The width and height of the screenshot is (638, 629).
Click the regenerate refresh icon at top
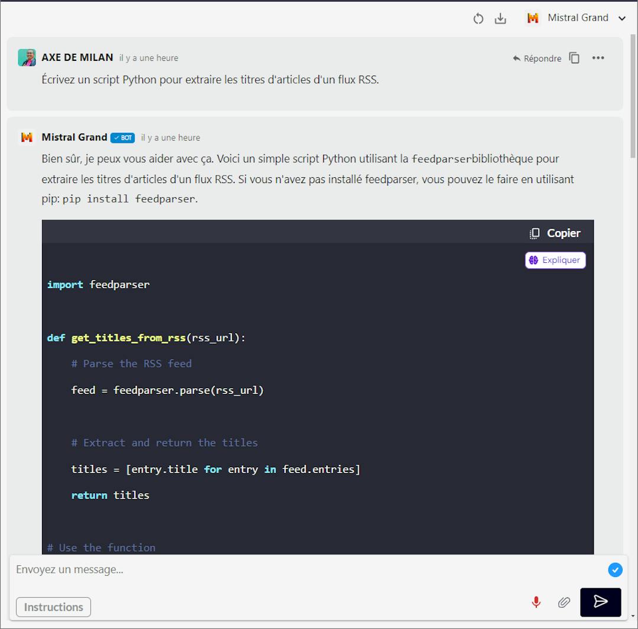pyautogui.click(x=478, y=18)
